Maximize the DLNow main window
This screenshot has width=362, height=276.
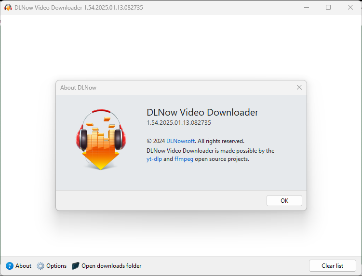[328, 7]
